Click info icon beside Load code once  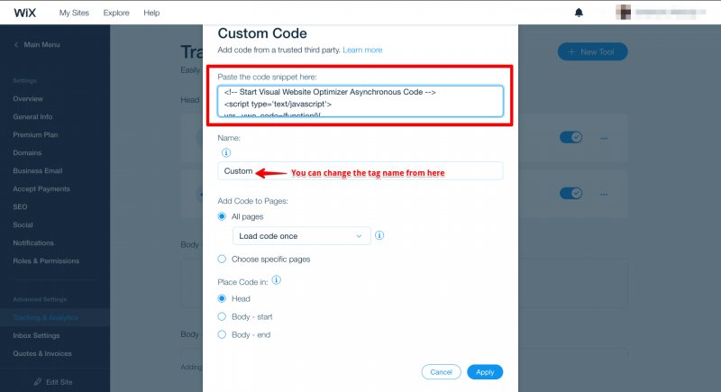click(379, 235)
